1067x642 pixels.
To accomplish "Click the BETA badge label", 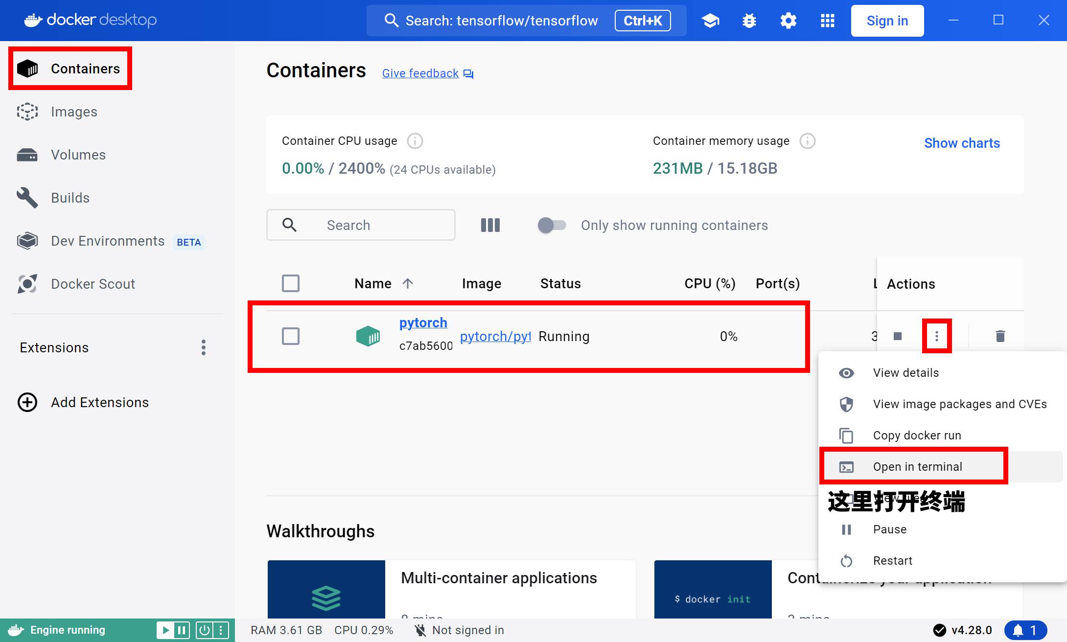I will tap(189, 242).
